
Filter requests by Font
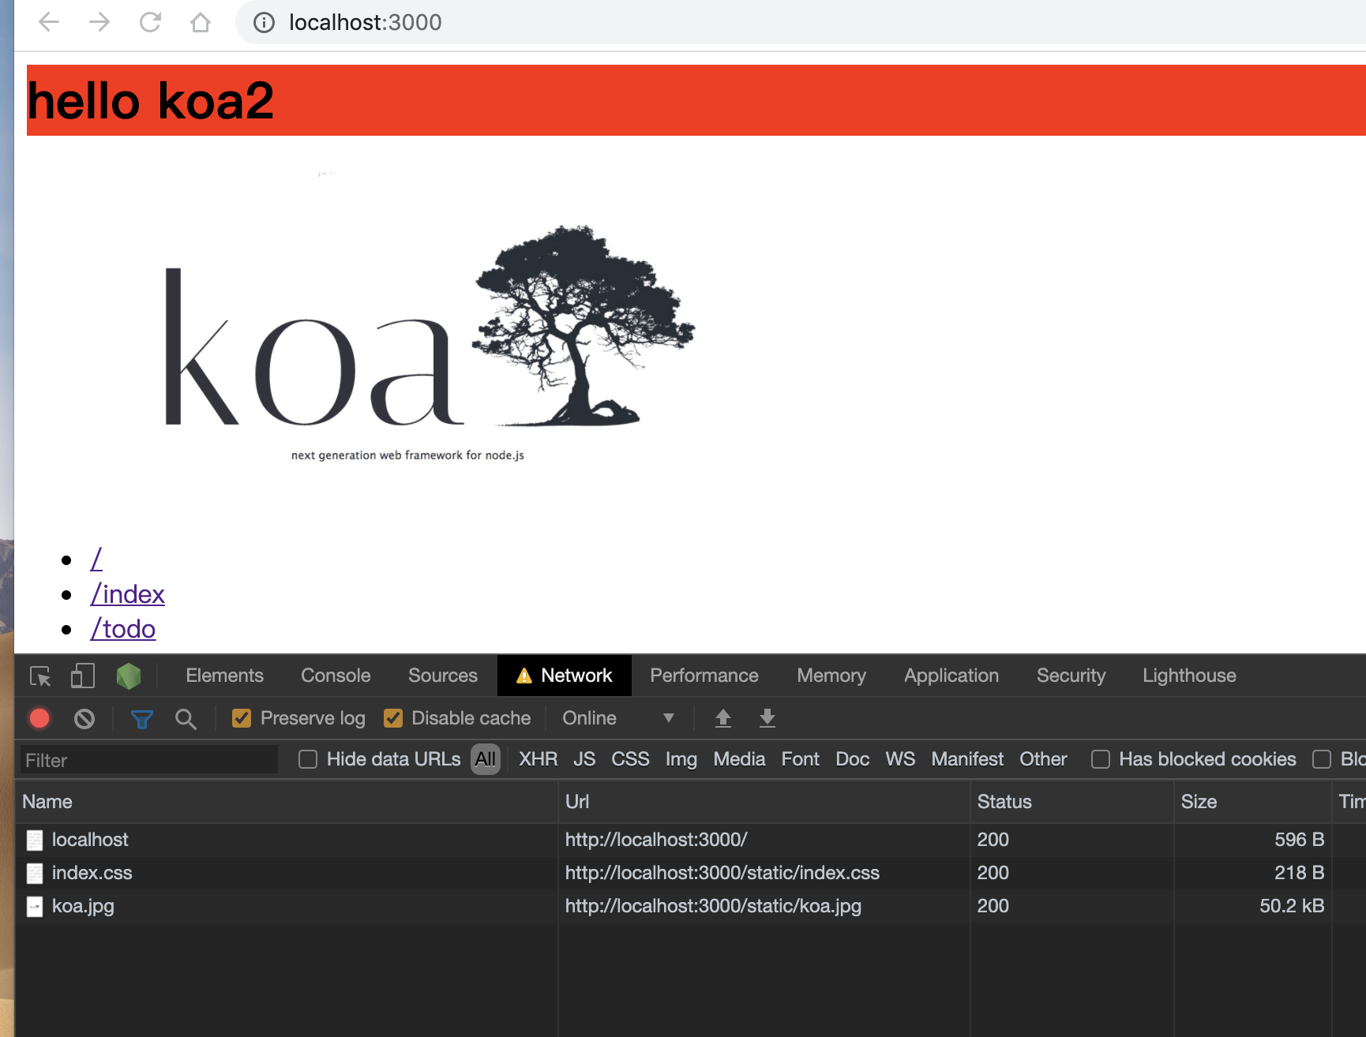click(x=801, y=759)
